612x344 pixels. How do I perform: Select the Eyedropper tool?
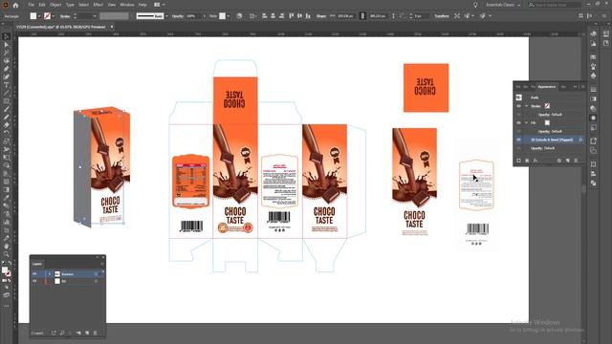click(7, 198)
